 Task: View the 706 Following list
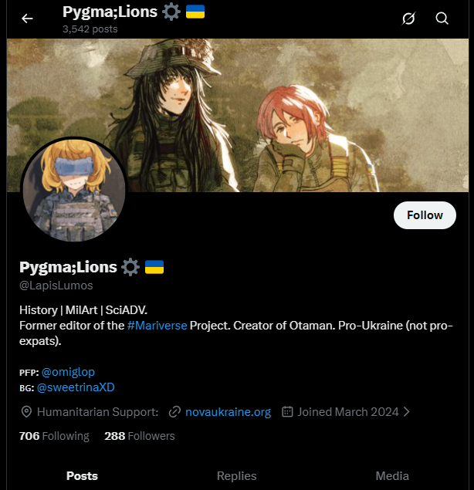point(54,436)
